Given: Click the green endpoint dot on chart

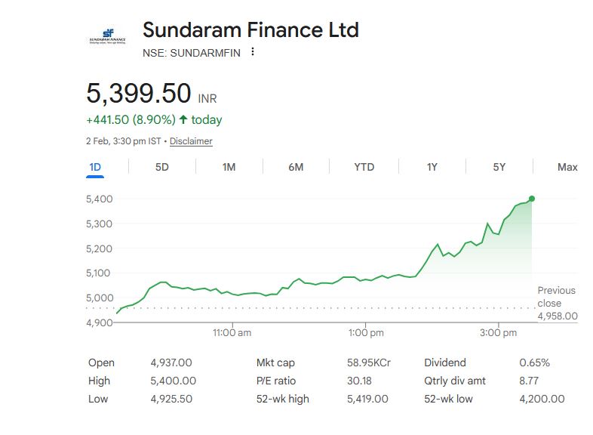Looking at the screenshot, I should [532, 199].
